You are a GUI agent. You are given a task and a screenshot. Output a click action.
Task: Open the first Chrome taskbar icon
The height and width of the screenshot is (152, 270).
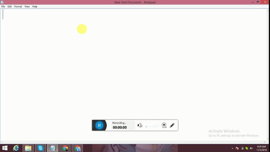[65, 148]
